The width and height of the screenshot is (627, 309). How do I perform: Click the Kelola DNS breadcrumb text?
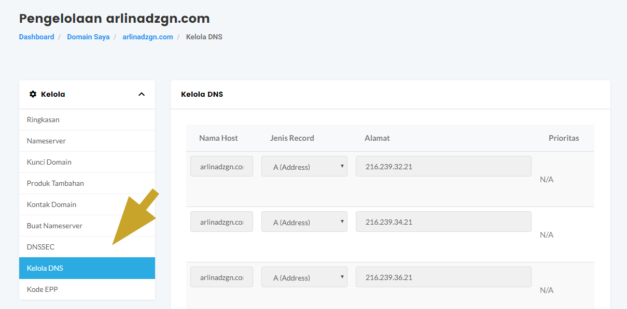[x=204, y=37]
